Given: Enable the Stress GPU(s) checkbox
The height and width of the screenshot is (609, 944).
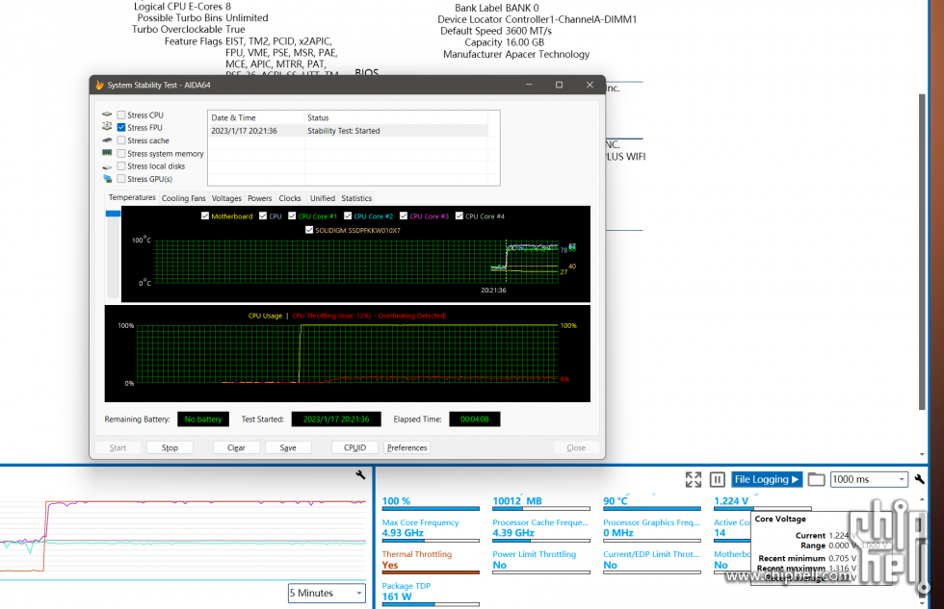Looking at the screenshot, I should pos(121,179).
